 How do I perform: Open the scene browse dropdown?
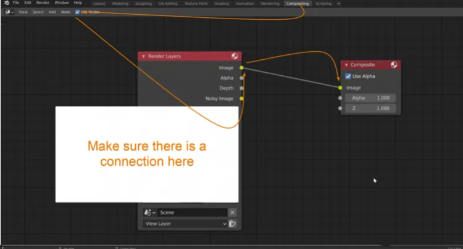[x=149, y=213]
